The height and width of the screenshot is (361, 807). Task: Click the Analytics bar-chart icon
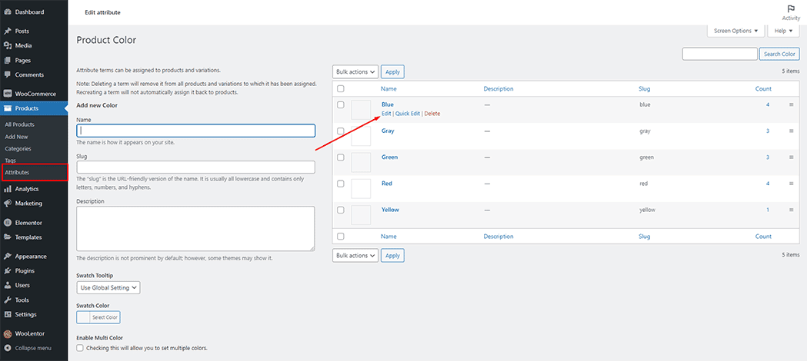point(8,189)
